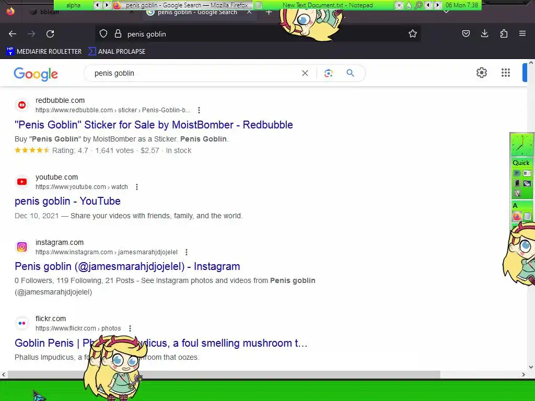This screenshot has height=401, width=535.
Task: Reload the current page
Action: 50,34
